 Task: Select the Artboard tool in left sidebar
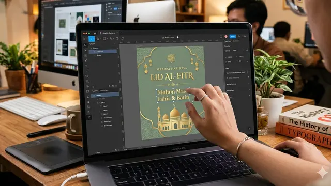pos(87,91)
